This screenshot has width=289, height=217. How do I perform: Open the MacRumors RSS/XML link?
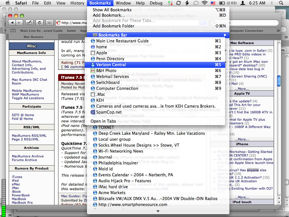29,136
